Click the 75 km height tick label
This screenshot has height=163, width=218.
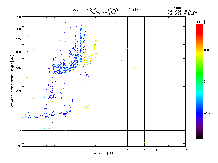19,146
